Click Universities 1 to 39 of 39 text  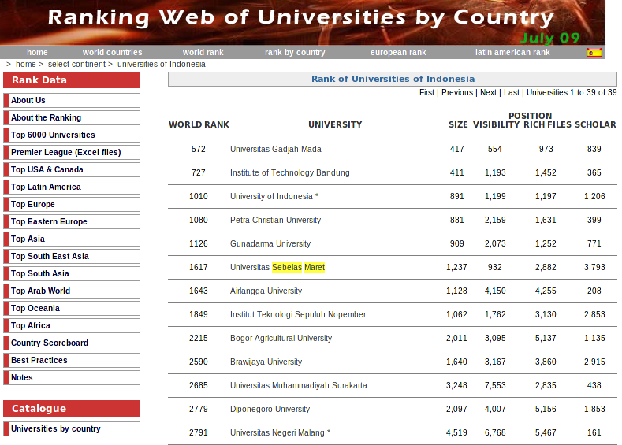(572, 92)
